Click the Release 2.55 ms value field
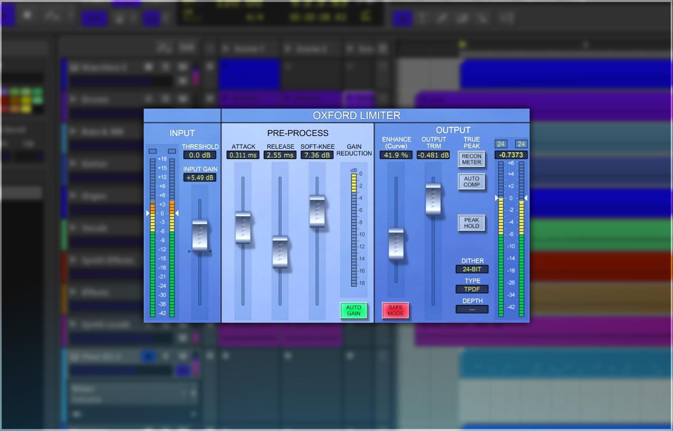 point(280,155)
